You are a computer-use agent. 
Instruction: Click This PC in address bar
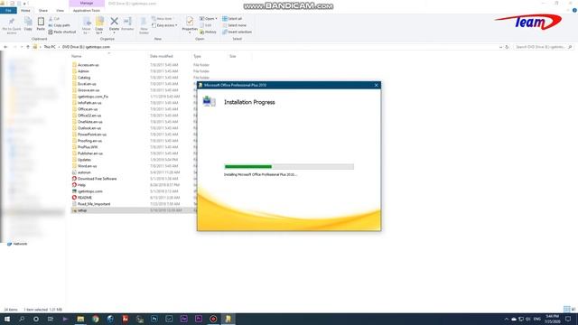coord(50,47)
